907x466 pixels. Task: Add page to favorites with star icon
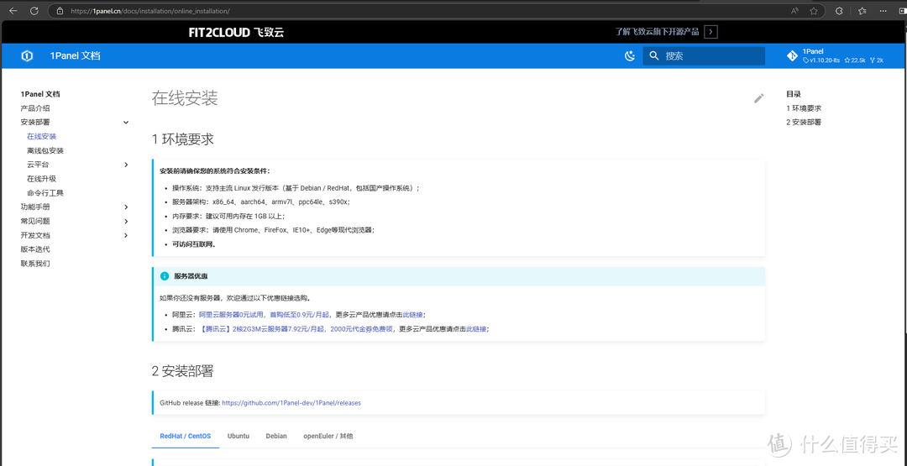tap(814, 11)
